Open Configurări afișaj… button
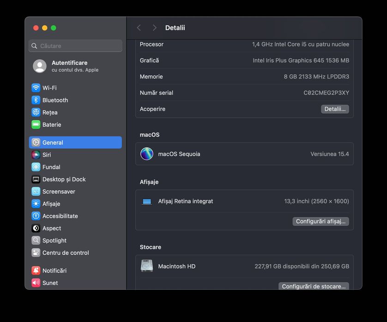This screenshot has width=387, height=322. point(320,221)
